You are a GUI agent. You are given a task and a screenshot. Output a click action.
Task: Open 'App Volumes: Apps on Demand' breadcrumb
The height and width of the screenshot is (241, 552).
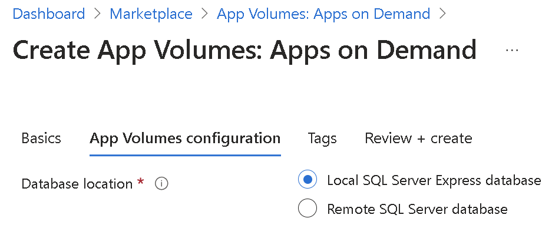click(x=323, y=14)
